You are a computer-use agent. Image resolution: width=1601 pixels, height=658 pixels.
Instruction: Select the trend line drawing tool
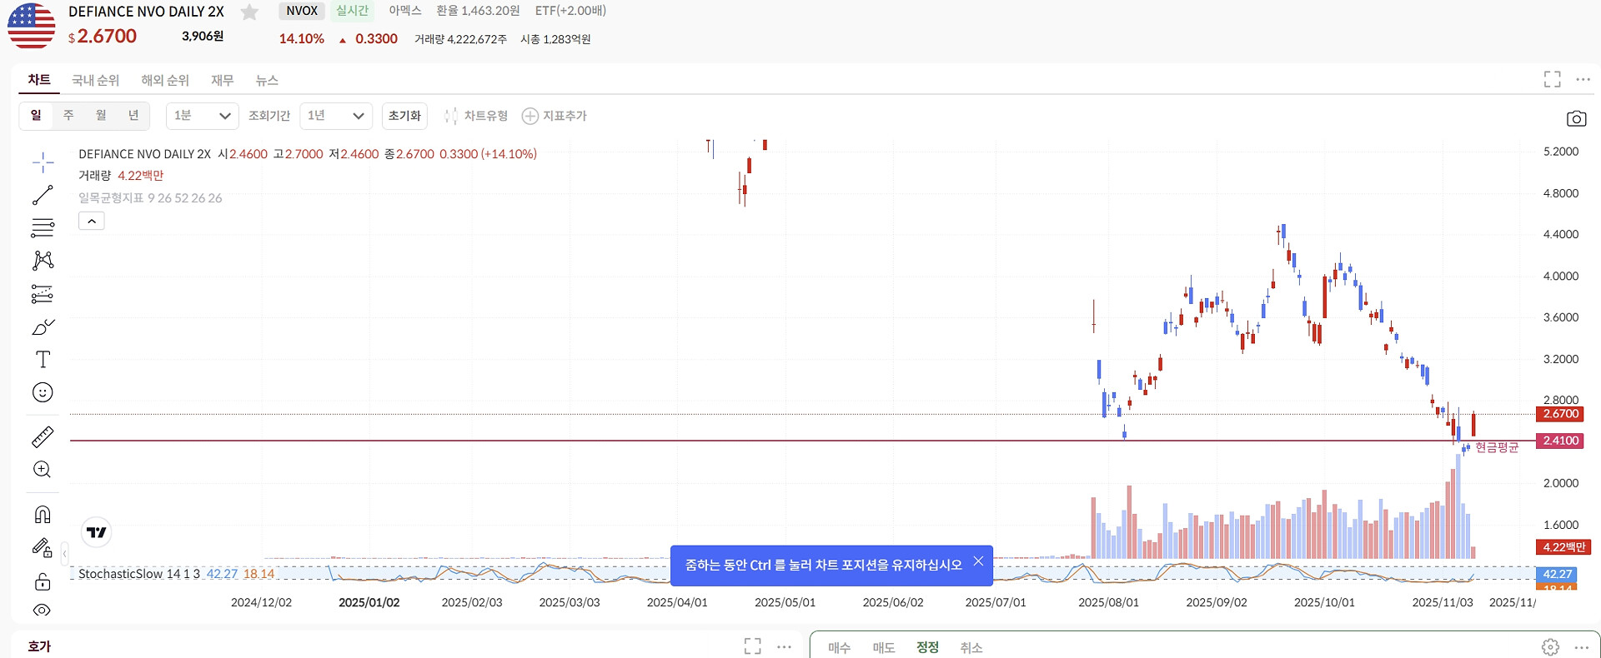[43, 195]
